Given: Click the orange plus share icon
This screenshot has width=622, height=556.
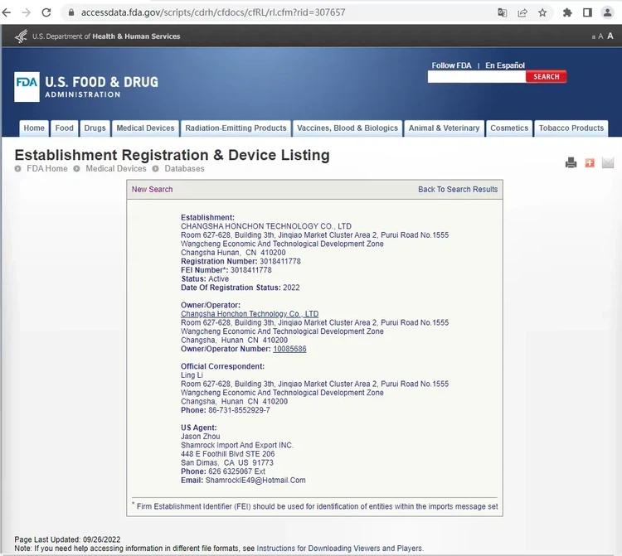Looking at the screenshot, I should click(590, 163).
